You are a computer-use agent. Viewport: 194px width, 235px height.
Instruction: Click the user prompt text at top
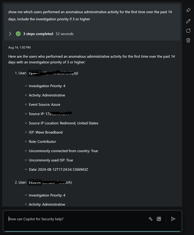tap(90, 15)
